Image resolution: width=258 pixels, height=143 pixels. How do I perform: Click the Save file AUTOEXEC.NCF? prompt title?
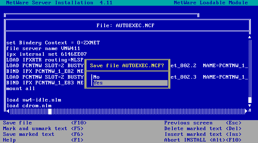[x=127, y=65]
